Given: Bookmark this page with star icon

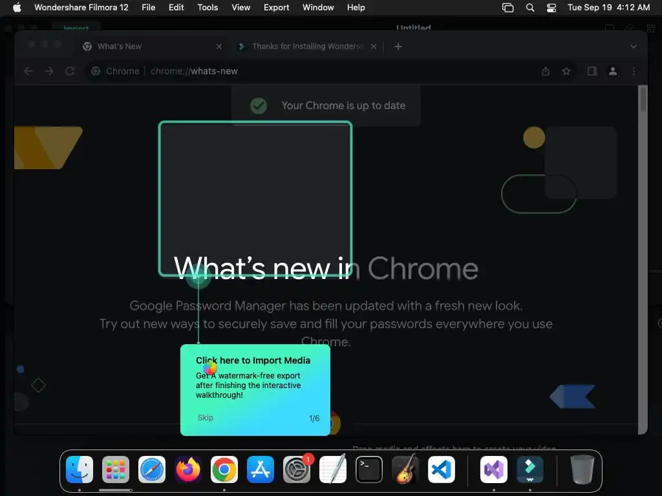Looking at the screenshot, I should [x=566, y=71].
